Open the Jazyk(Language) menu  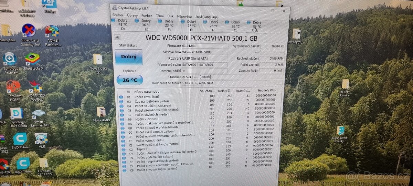point(207,17)
